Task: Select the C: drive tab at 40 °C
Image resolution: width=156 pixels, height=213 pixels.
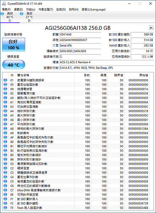Action: click(x=10, y=17)
